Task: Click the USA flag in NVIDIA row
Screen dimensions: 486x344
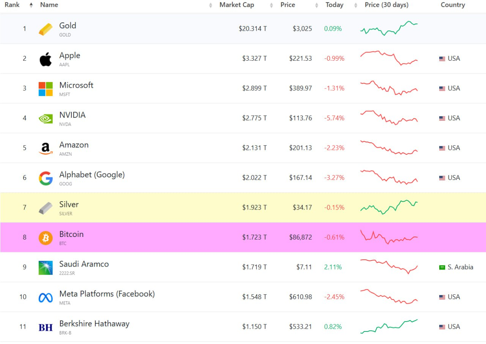Action: (442, 118)
